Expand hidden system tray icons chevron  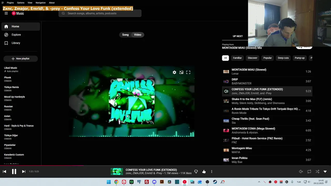point(259,182)
